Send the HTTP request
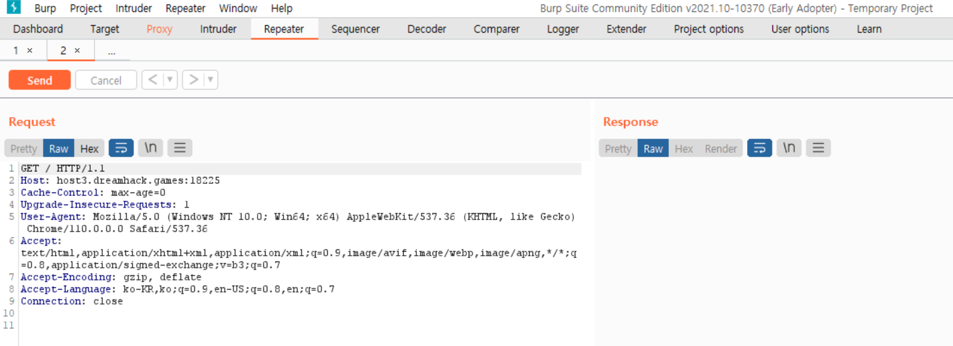 [x=40, y=80]
